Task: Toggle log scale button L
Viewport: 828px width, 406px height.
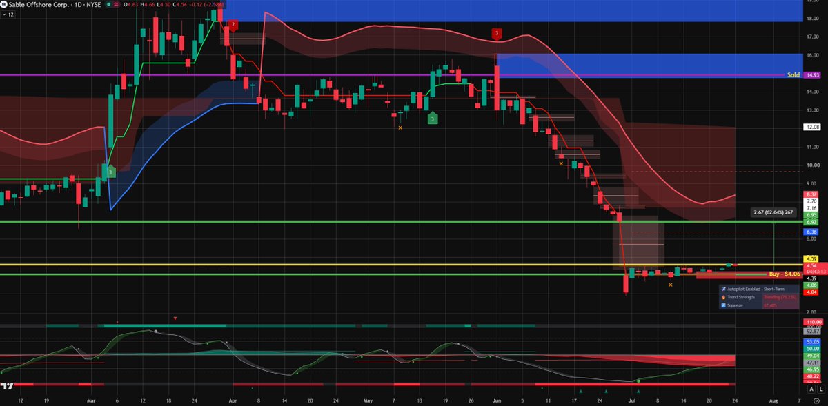Action: coord(820,390)
